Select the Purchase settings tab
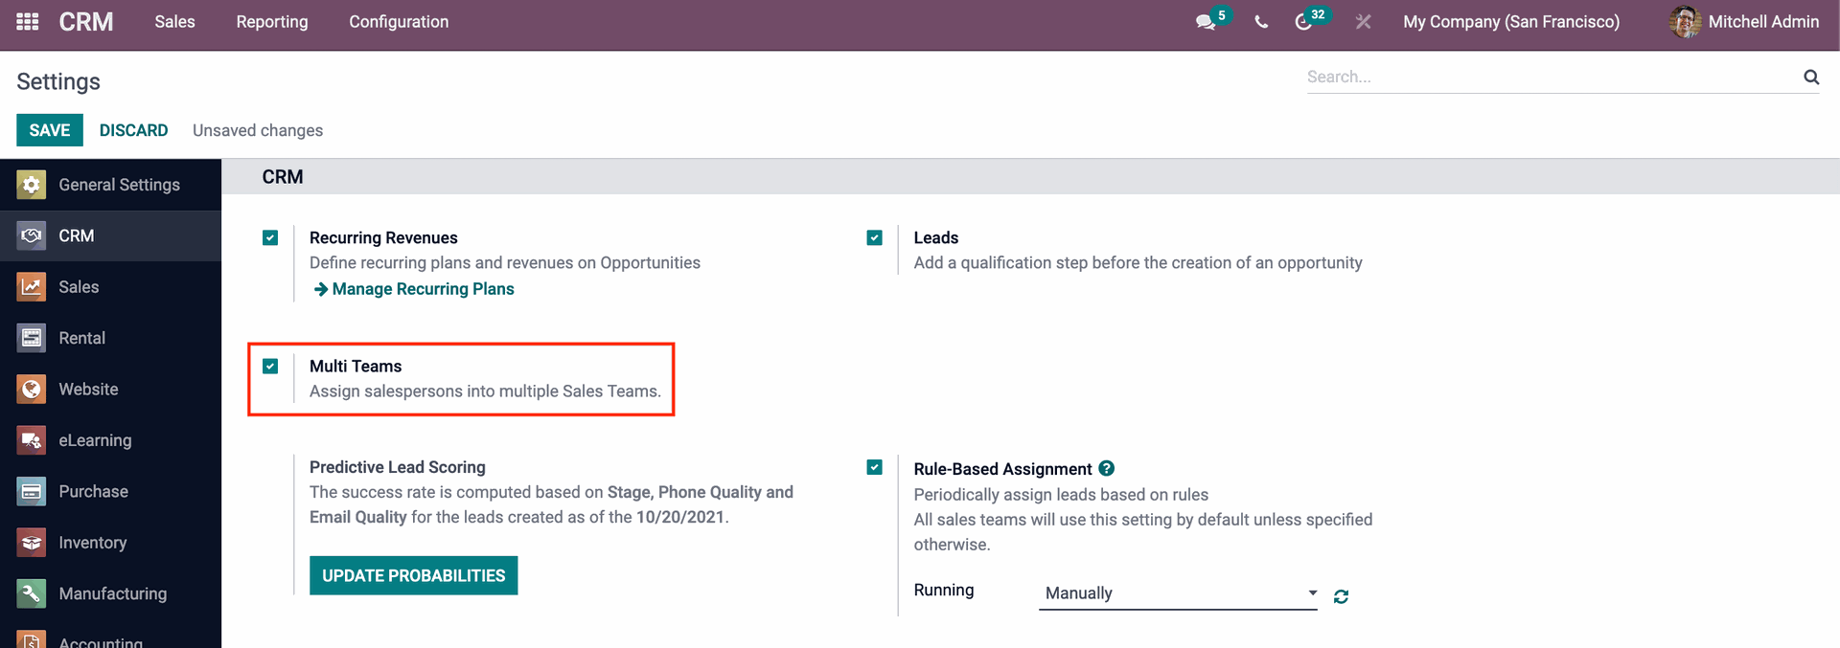The height and width of the screenshot is (648, 1840). point(110,491)
